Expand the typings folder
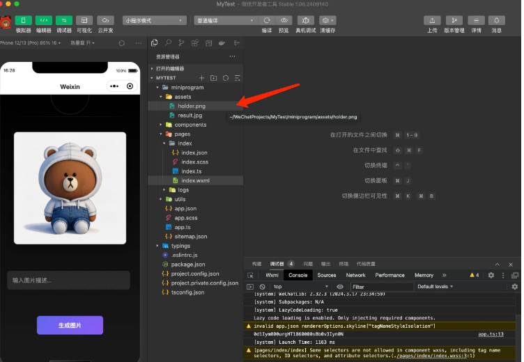 (x=196, y=246)
